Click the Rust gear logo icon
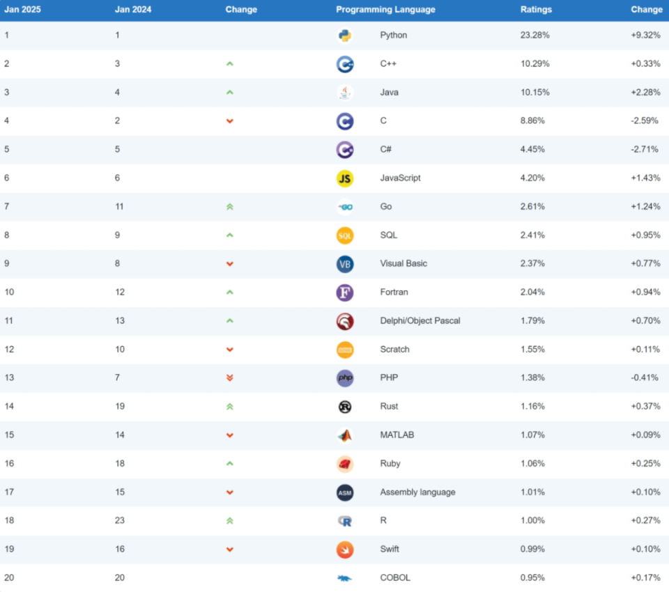The height and width of the screenshot is (592, 669). [x=344, y=407]
